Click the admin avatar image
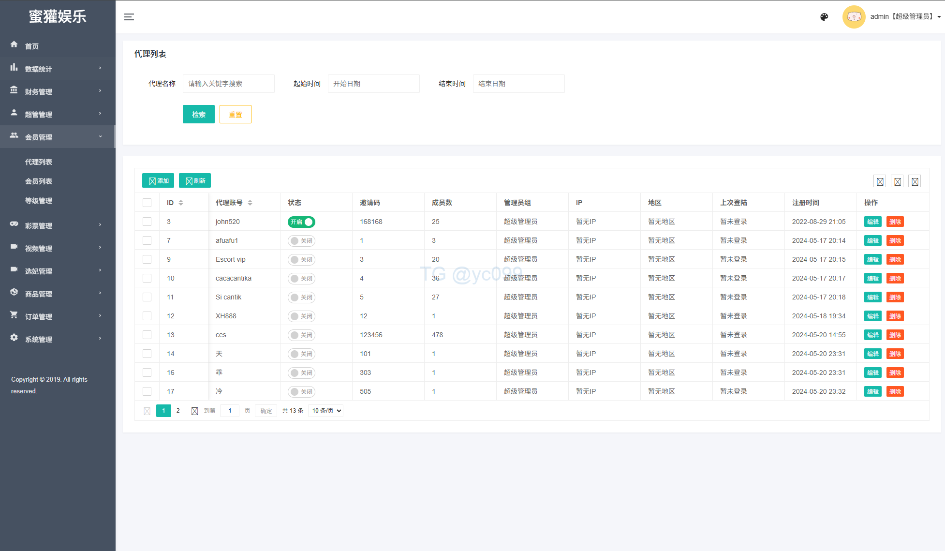The image size is (945, 551). [854, 17]
